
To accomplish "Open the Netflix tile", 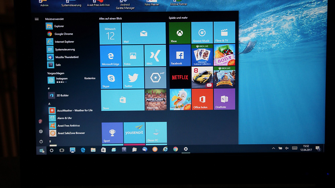I will (x=180, y=77).
